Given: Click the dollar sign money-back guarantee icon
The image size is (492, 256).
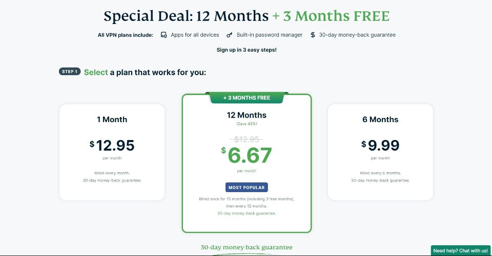Looking at the screenshot, I should pos(313,35).
